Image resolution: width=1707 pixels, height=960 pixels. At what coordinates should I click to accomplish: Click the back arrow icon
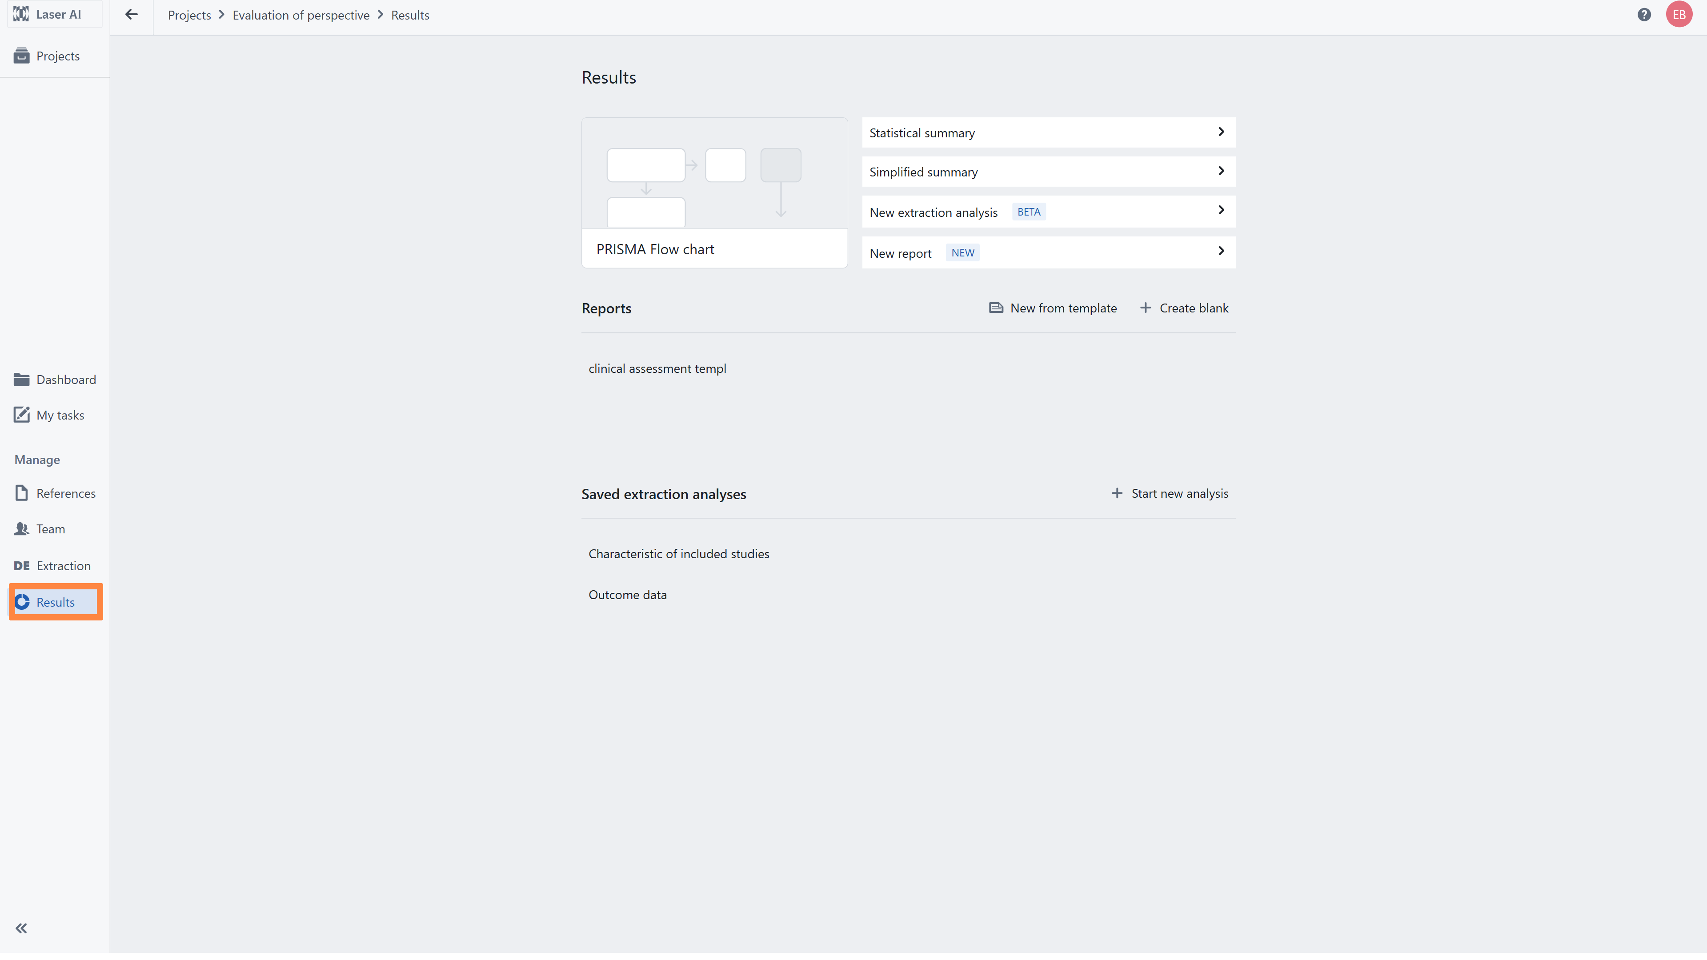131,15
